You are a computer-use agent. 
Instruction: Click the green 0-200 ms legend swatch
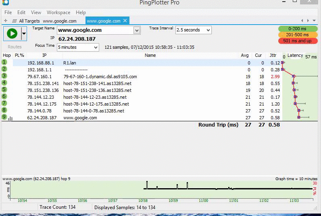point(298,29)
